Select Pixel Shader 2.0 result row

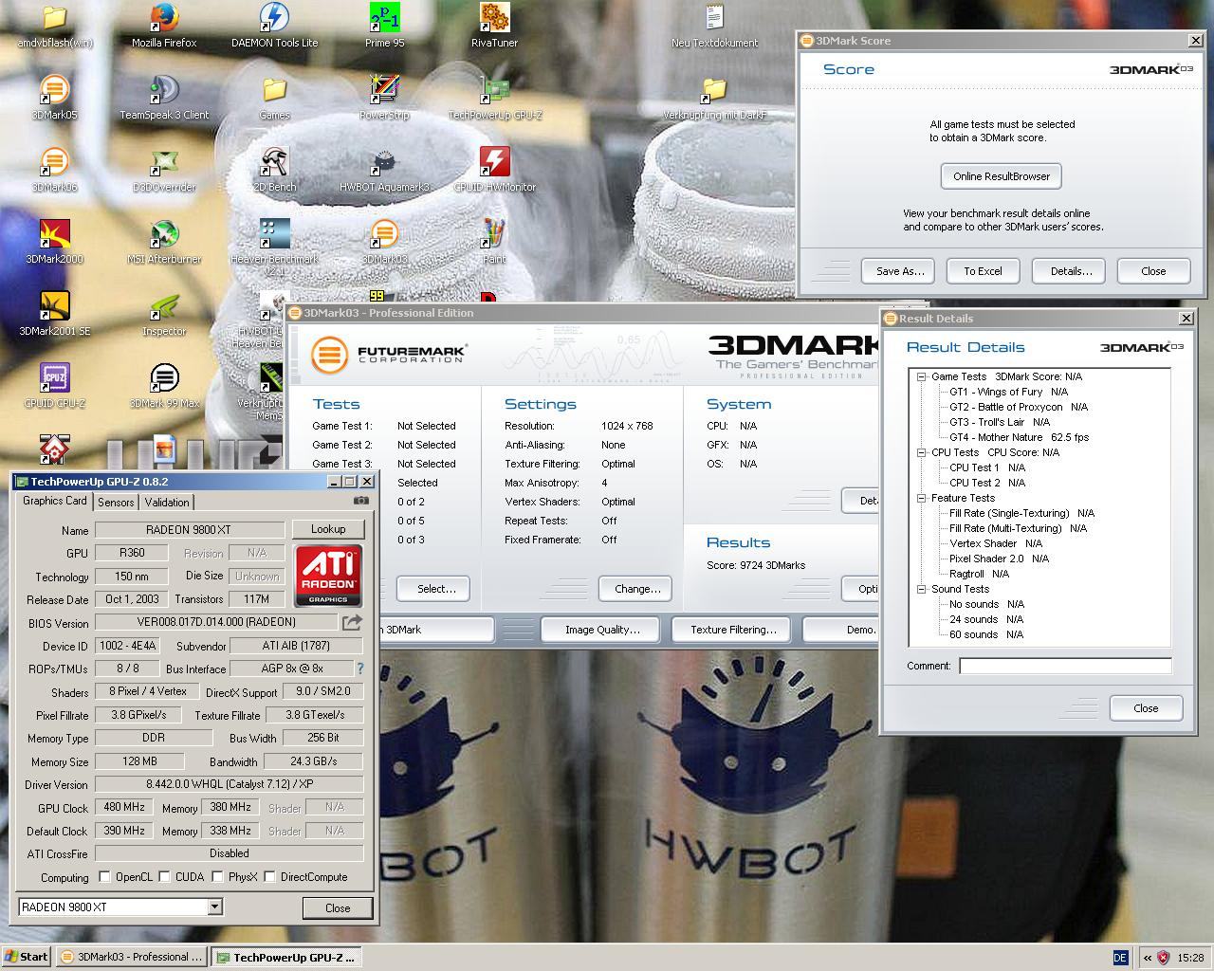999,559
